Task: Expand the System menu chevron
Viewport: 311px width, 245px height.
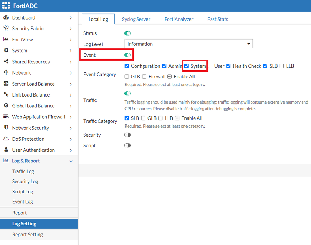Action: pos(71,51)
